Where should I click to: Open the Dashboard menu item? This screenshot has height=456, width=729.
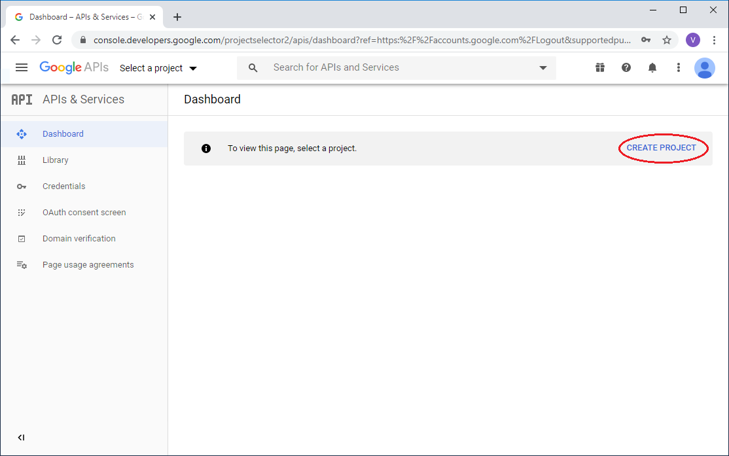[x=84, y=134]
